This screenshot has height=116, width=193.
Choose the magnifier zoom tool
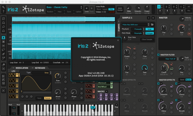point(4,27)
